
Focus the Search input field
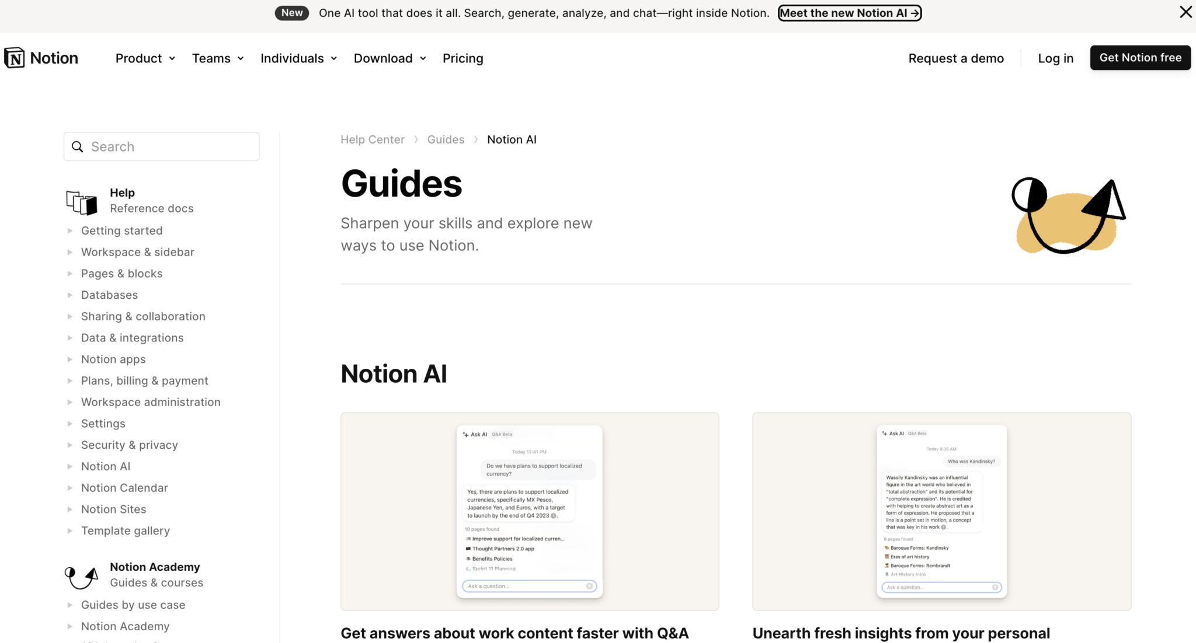161,146
